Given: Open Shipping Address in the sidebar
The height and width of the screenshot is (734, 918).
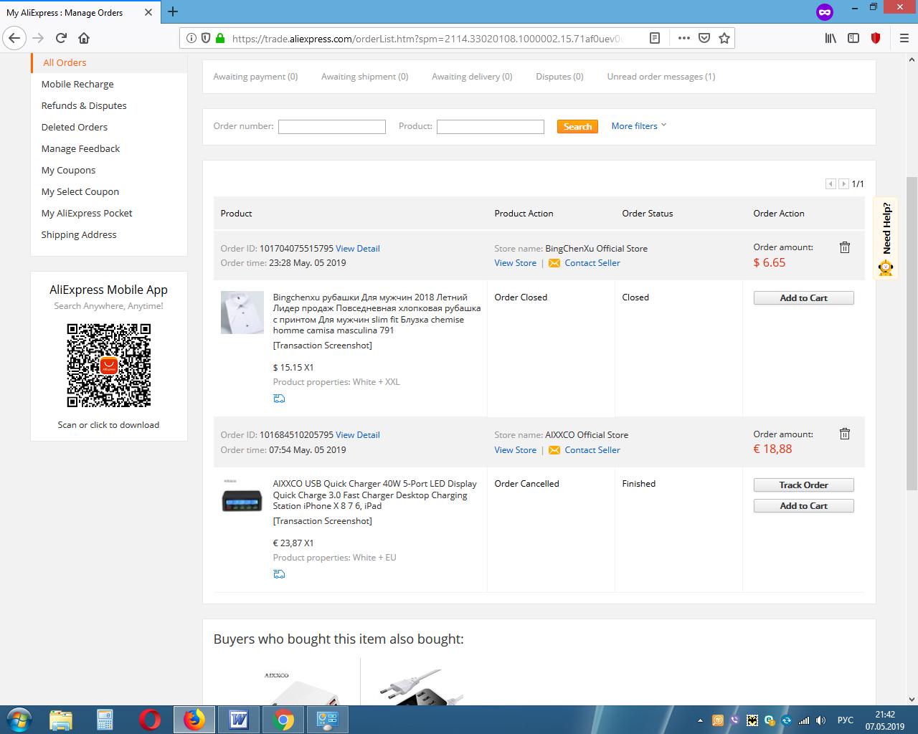Looking at the screenshot, I should (79, 234).
